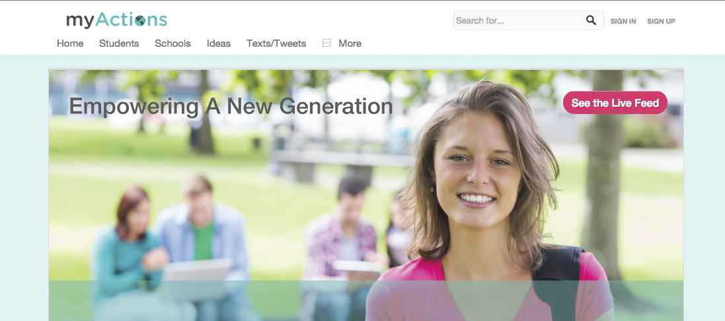Go to the Home menu item
The width and height of the screenshot is (725, 321).
tap(70, 44)
